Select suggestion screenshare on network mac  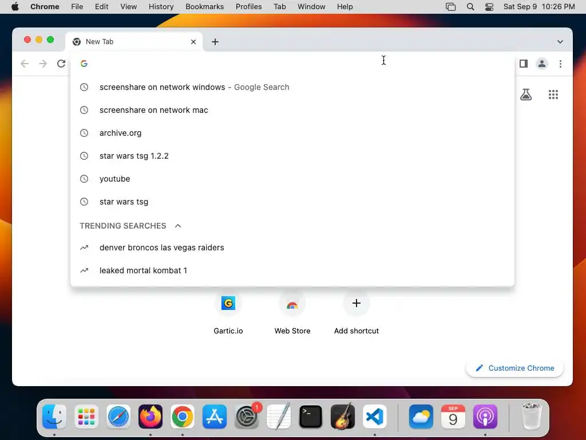point(292,110)
